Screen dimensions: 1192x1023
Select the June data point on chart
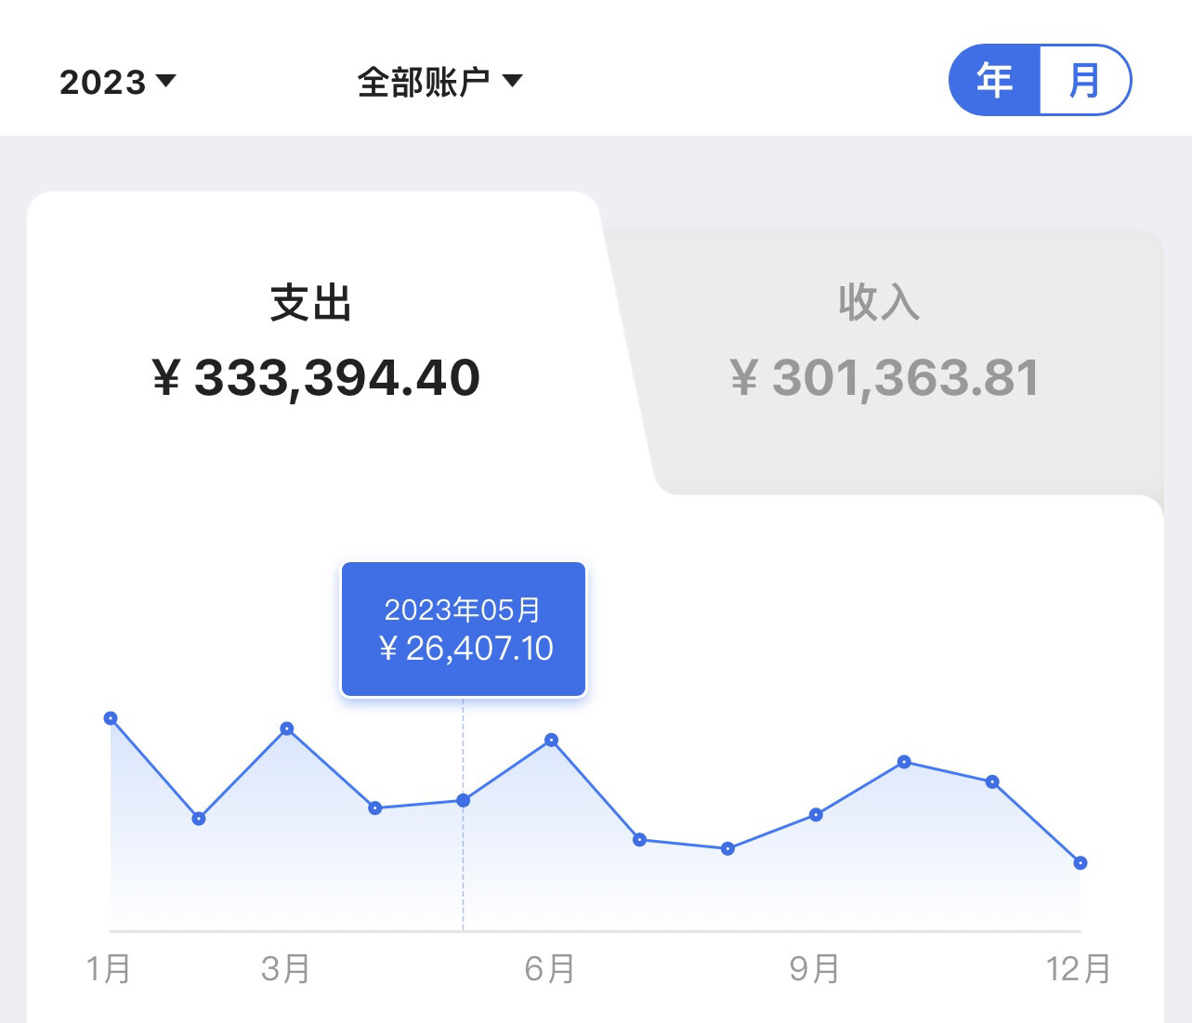coord(552,741)
